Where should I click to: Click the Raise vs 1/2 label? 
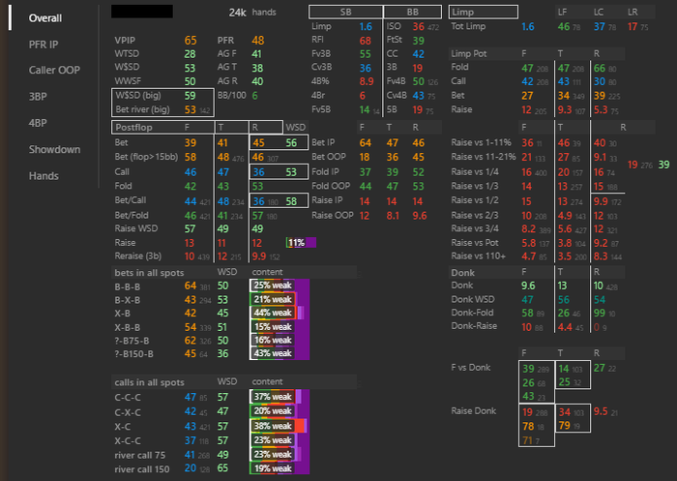[475, 200]
